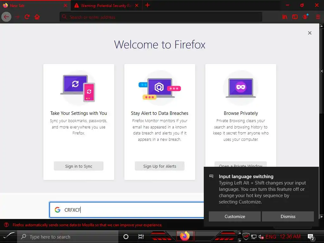Click taskbar toolbar down arrow
This screenshot has height=243, width=324.
[240, 241]
